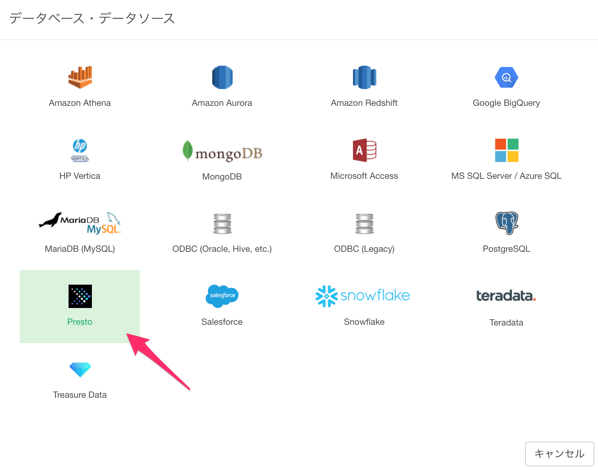Click the MongoDB text label

pyautogui.click(x=222, y=177)
